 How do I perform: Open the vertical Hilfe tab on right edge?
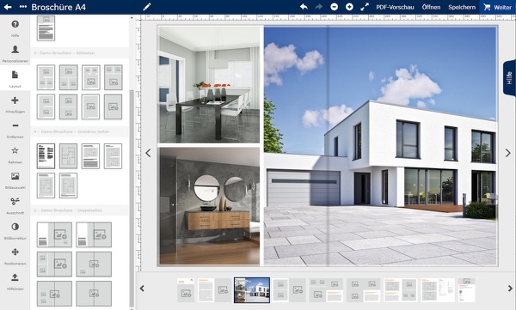point(509,78)
